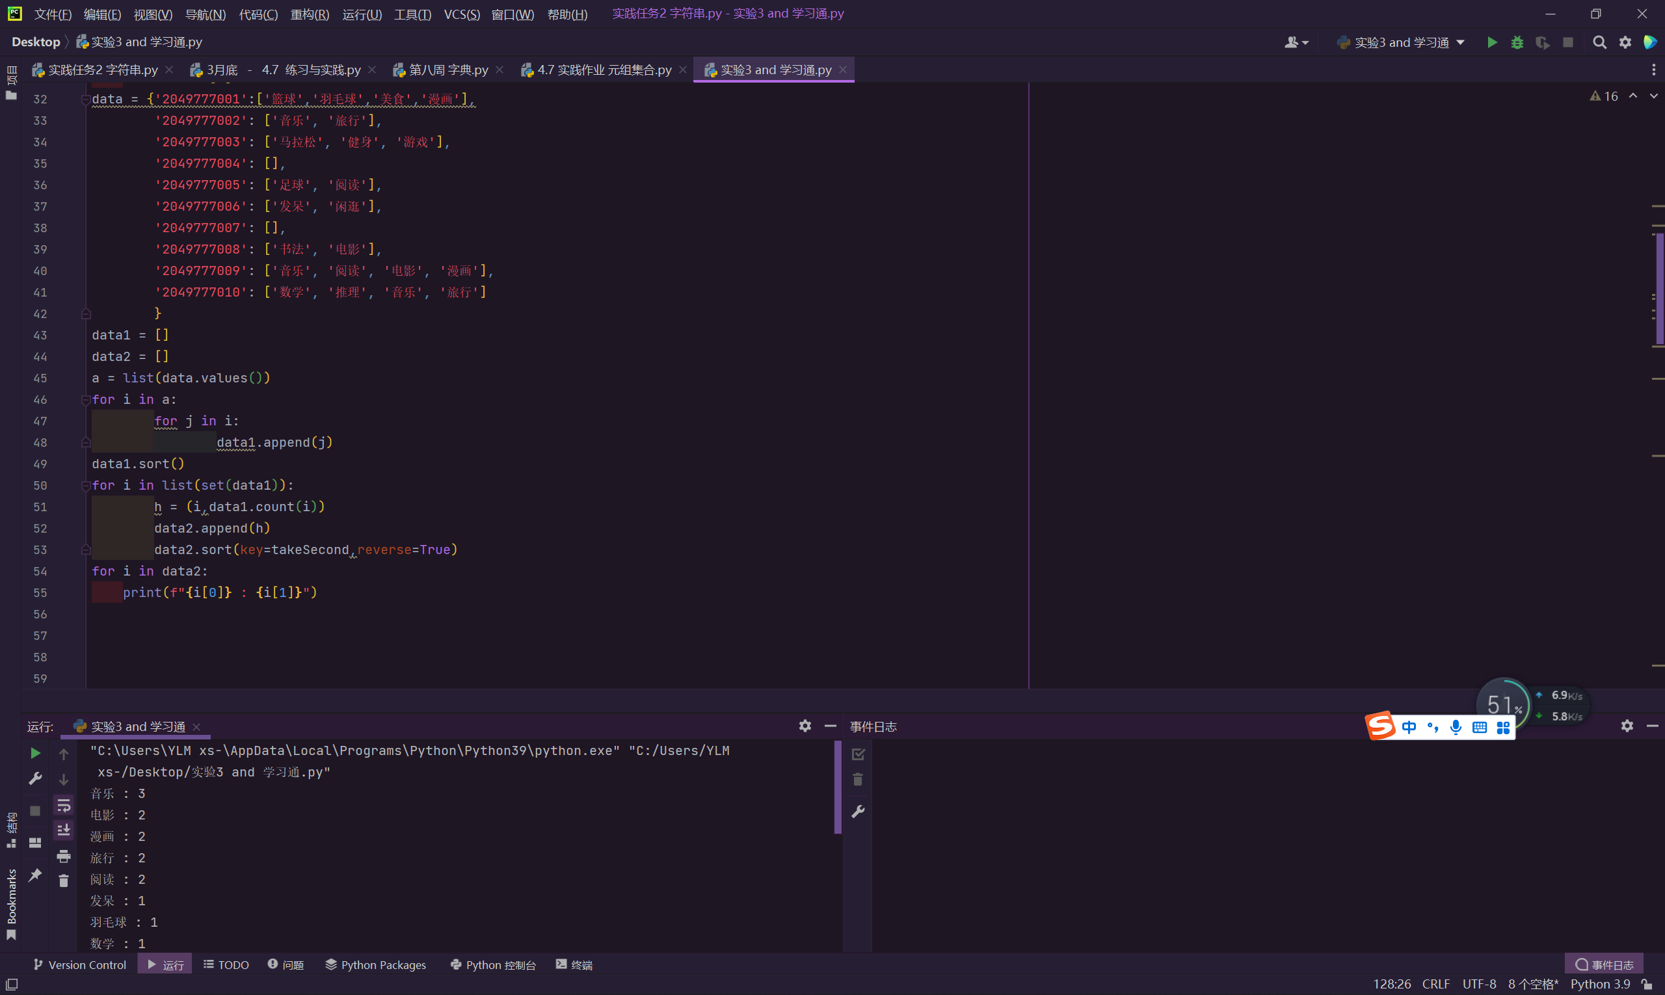Viewport: 1665px width, 995px height.
Task: Open 结构 structure side tool window
Action: point(12,829)
